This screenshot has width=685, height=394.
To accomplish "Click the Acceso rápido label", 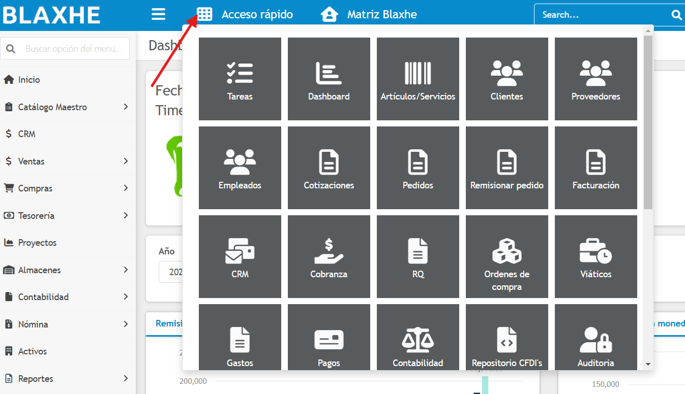I will 257,15.
